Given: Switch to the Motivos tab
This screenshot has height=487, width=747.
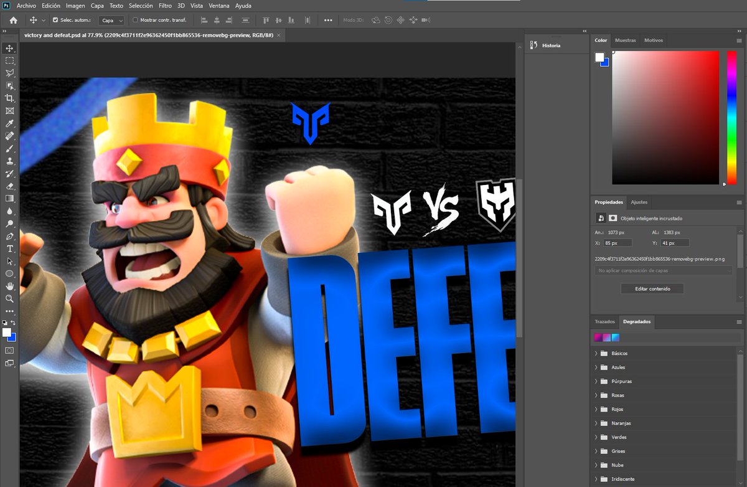Looking at the screenshot, I should [654, 40].
